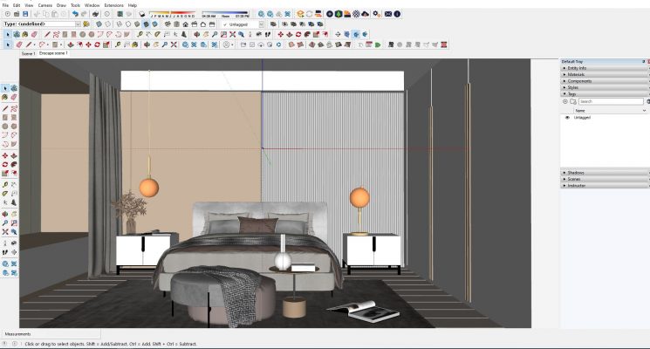Screen dimensions: 650x349
Task: Expand the Shadows panel
Action: point(576,173)
